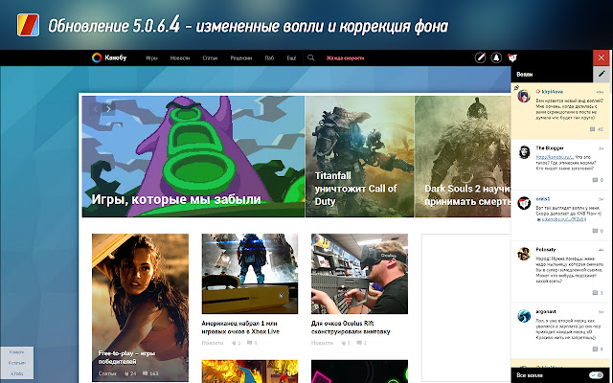Click likes icon showing 24 on Free-to-play card
This screenshot has width=613, height=383.
(x=125, y=373)
